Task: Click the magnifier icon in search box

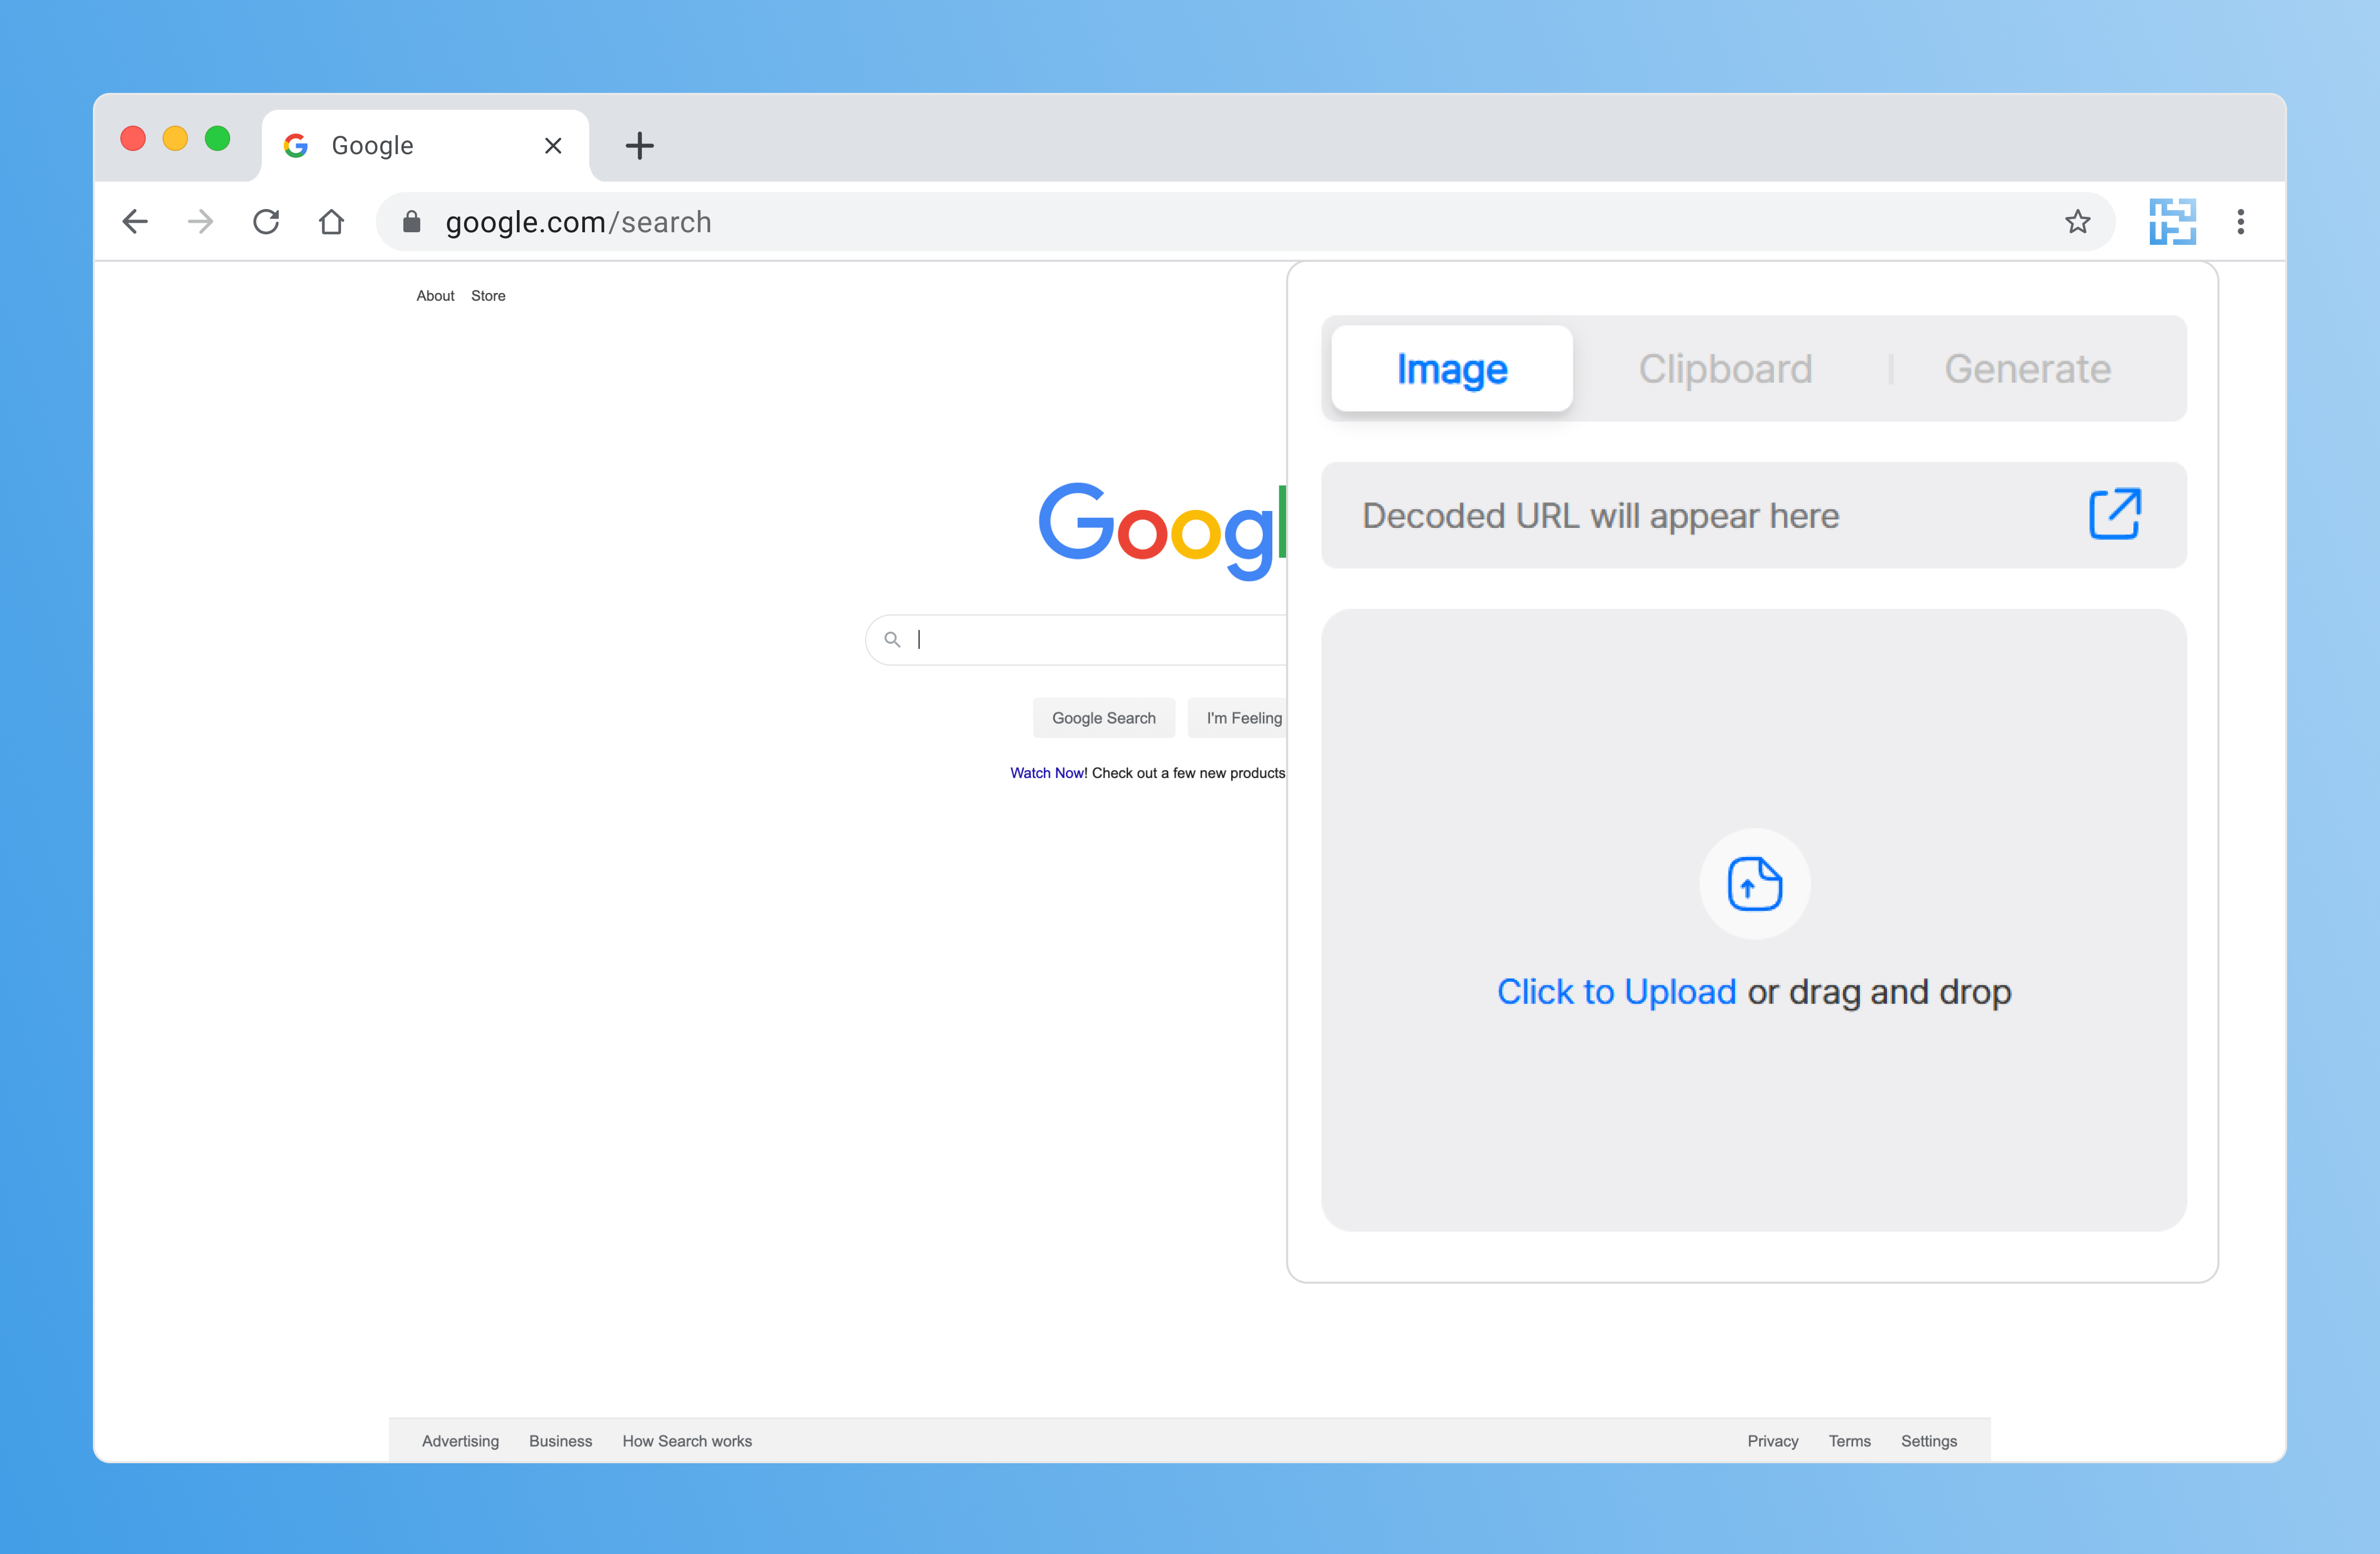Action: click(x=892, y=639)
